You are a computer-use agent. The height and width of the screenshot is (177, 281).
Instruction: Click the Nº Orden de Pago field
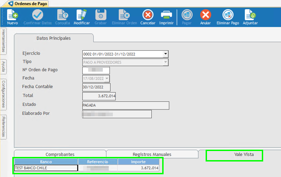click(96, 70)
